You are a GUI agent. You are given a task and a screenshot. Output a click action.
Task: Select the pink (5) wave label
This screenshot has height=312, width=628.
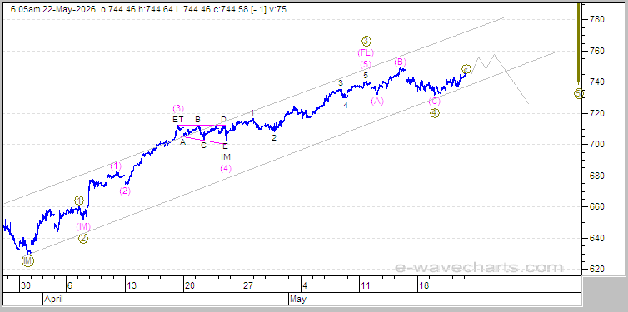(366, 64)
